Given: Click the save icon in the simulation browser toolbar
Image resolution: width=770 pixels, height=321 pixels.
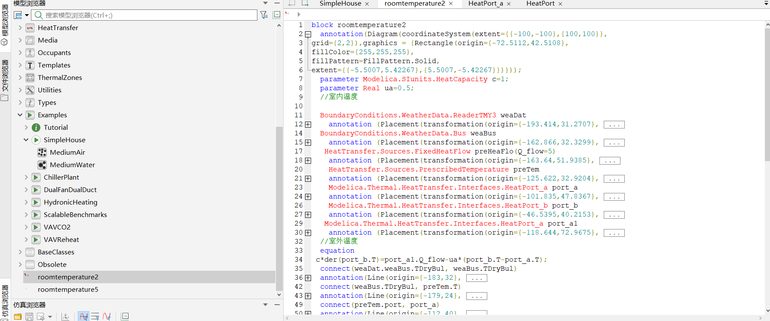Looking at the screenshot, I should [x=29, y=317].
